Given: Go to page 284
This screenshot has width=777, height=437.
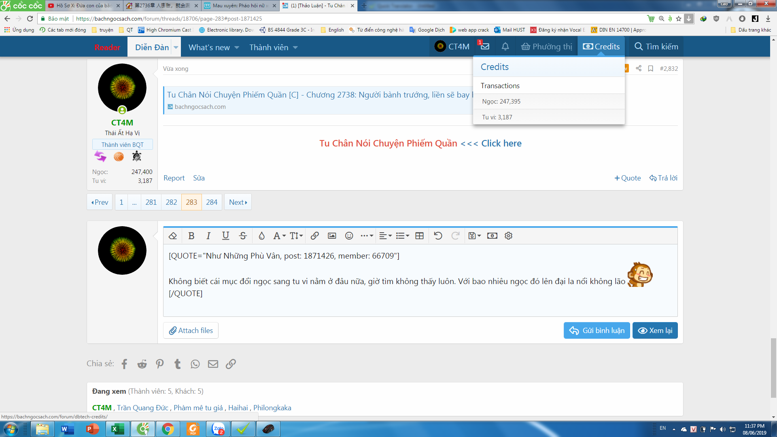Looking at the screenshot, I should coord(212,202).
